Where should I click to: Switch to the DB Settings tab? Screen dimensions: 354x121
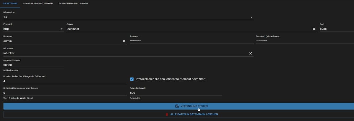[10, 4]
